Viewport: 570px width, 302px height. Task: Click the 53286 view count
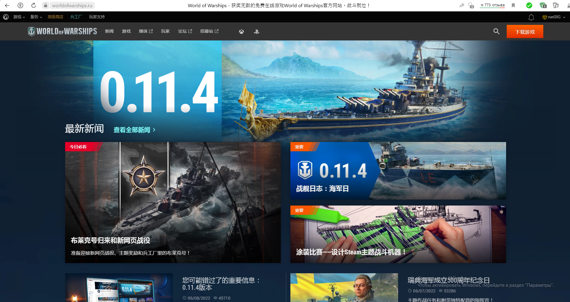(x=450, y=291)
